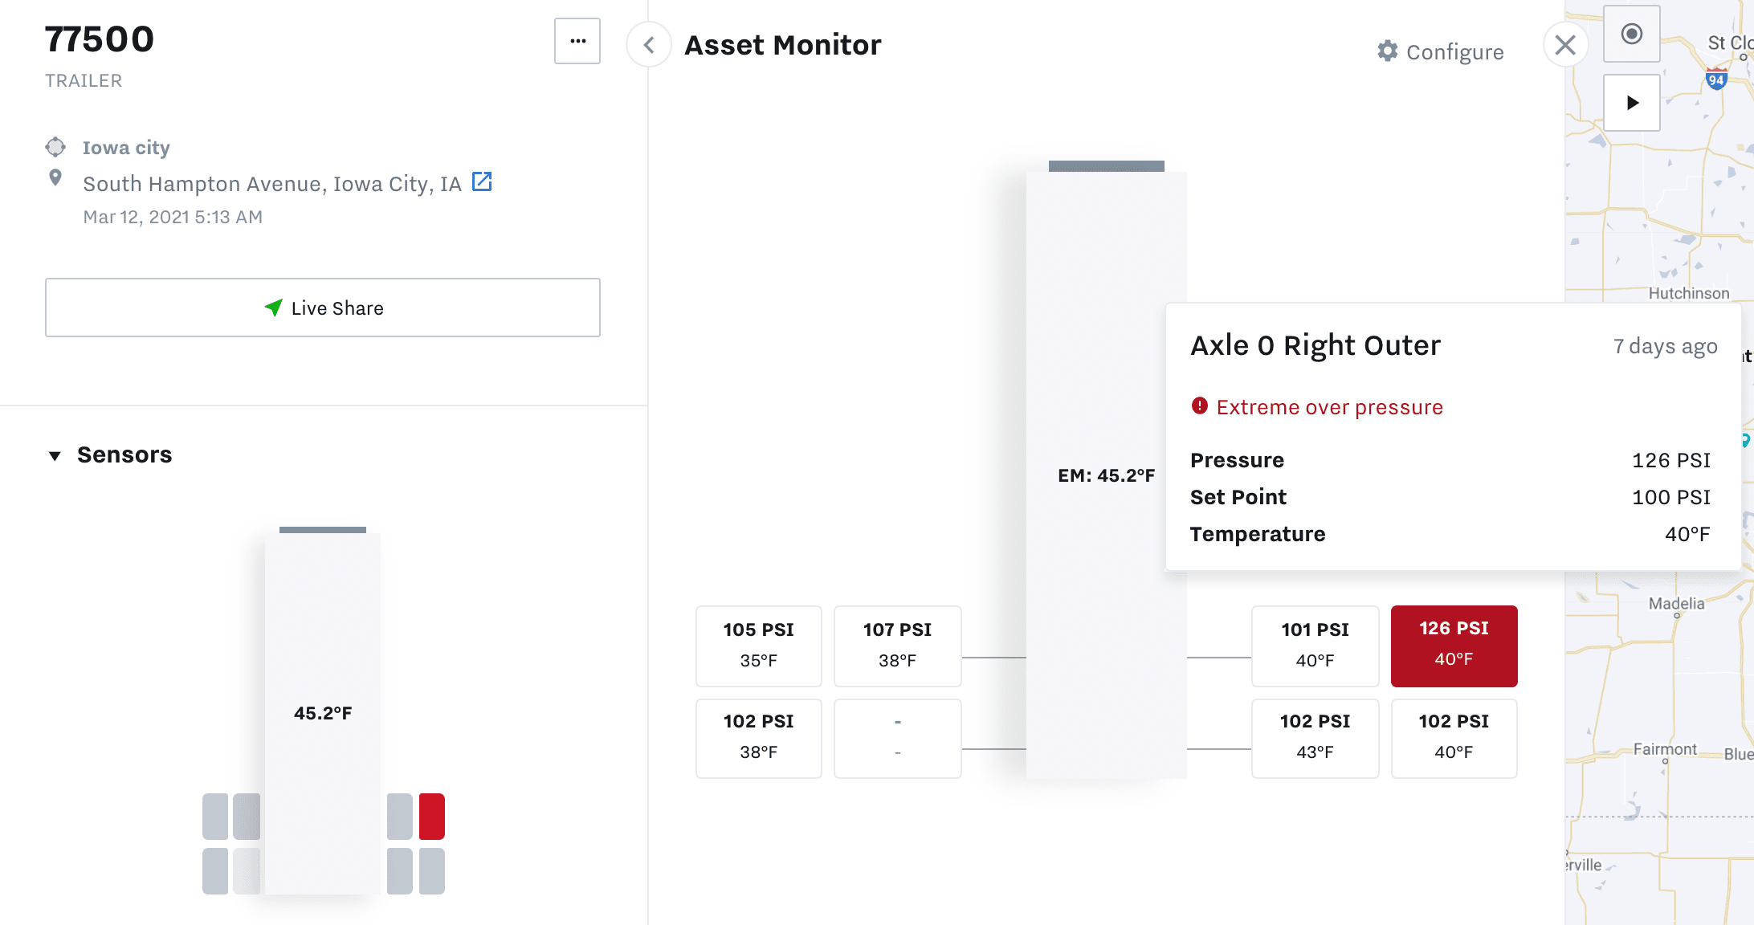Click the map recenter target button
Image resolution: width=1754 pixels, height=925 pixels.
(1631, 34)
